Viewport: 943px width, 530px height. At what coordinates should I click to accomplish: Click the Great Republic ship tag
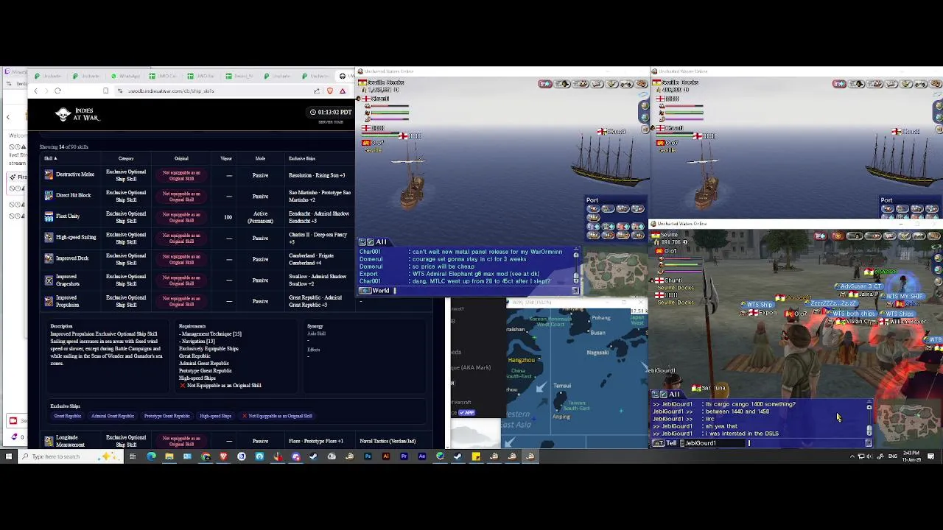tap(68, 416)
